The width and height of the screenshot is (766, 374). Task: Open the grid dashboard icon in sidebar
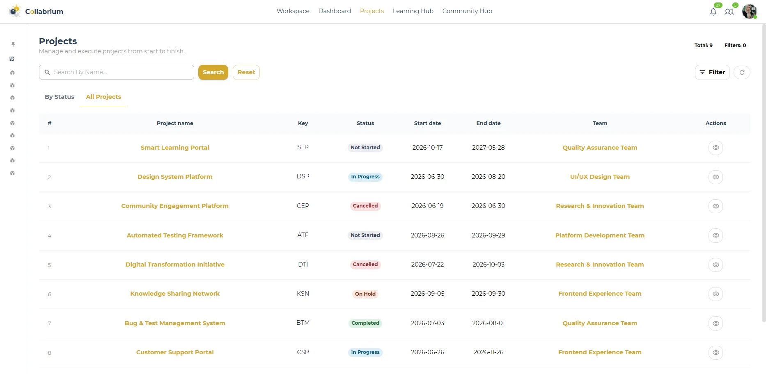click(x=12, y=59)
